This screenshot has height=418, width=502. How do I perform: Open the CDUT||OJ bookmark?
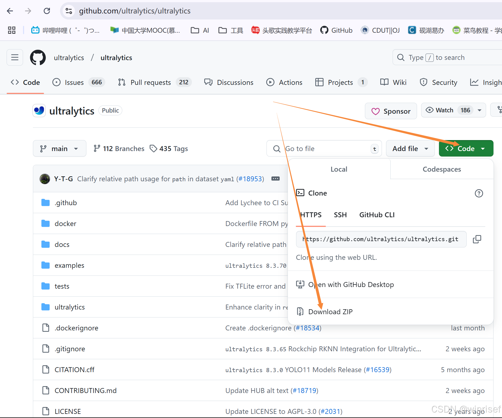pos(380,30)
